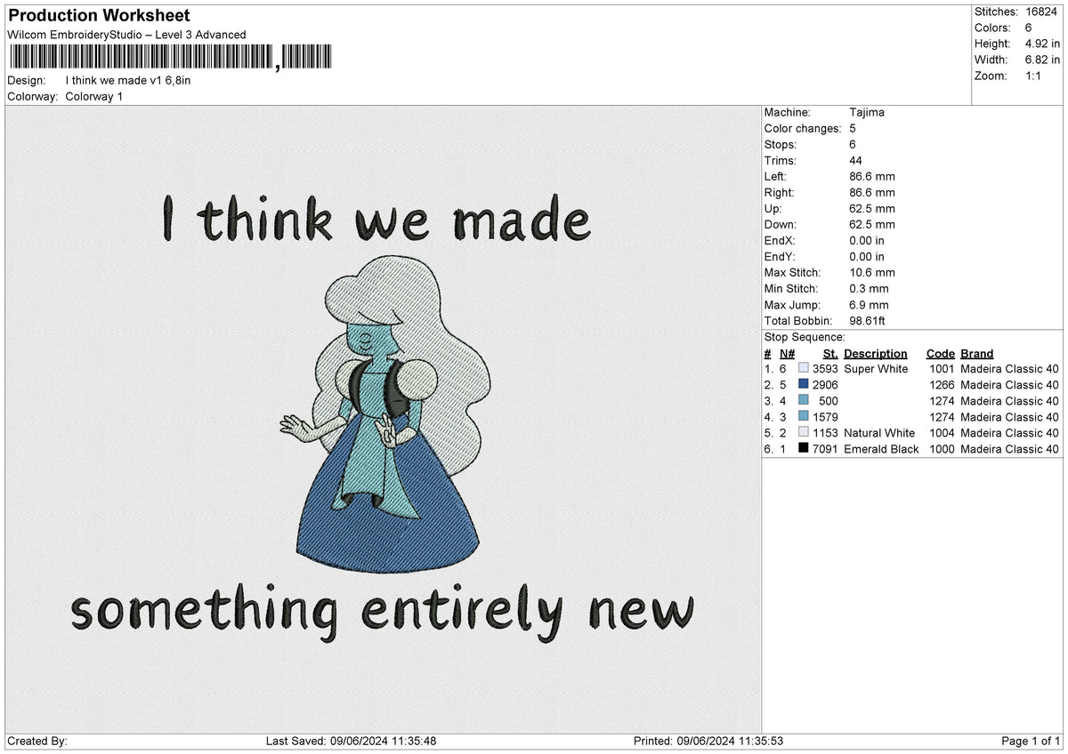The image size is (1068, 754).
Task: Click the embroidery design preview image
Action: coord(383,420)
